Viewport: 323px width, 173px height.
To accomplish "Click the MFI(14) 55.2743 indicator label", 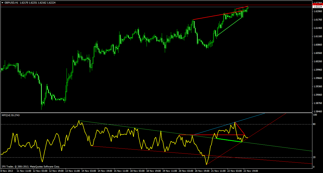I will coord(11,115).
